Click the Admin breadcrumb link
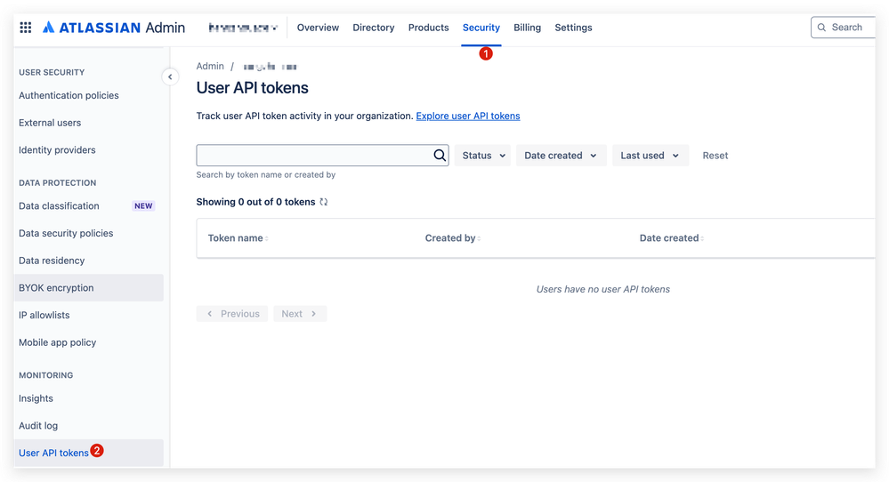 coord(210,67)
